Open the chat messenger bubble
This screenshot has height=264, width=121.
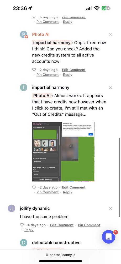[x=109, y=237]
